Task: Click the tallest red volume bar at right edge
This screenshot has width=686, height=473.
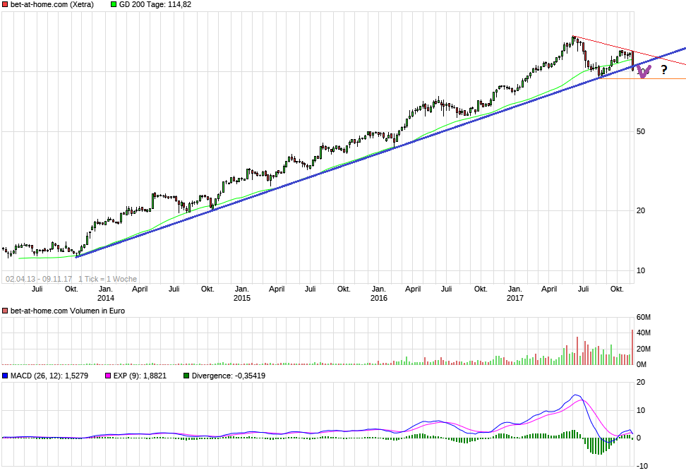Action: [x=632, y=347]
